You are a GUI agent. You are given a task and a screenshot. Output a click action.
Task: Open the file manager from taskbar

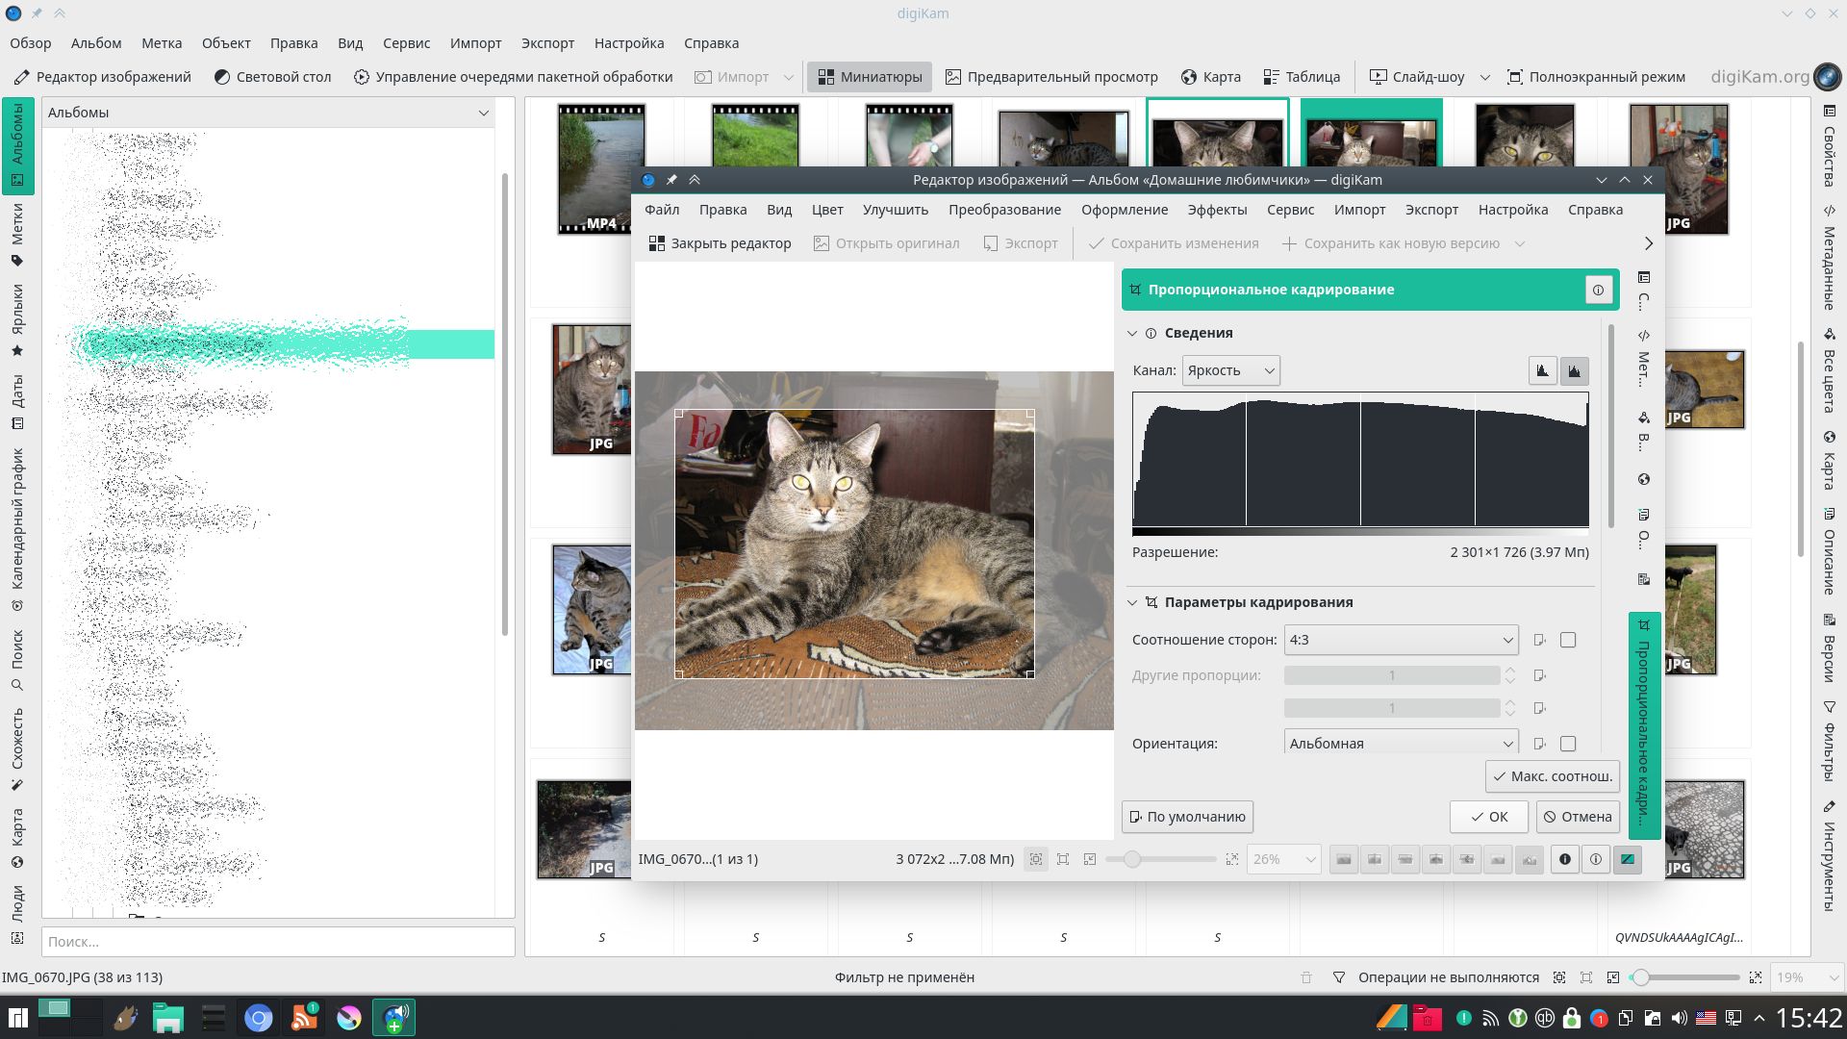coord(168,1018)
